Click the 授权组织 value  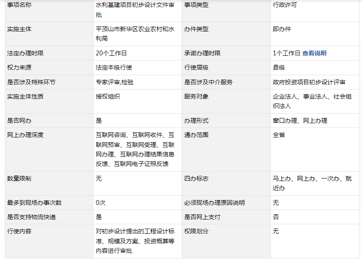(108, 96)
